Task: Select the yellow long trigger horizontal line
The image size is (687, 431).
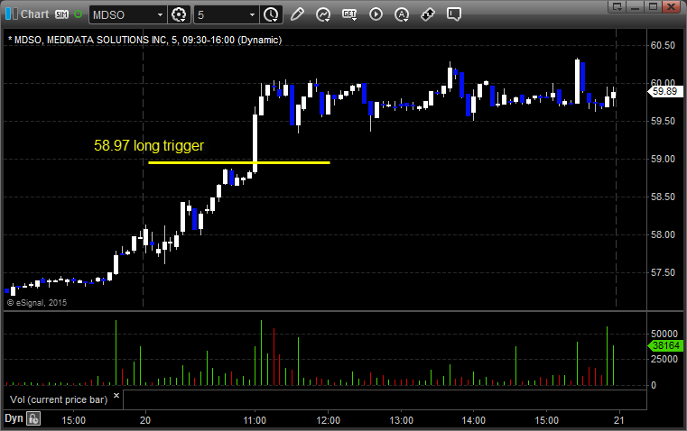Action: point(239,163)
